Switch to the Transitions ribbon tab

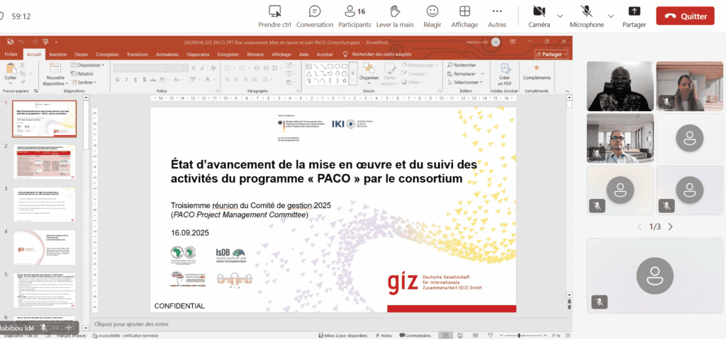[x=137, y=54]
